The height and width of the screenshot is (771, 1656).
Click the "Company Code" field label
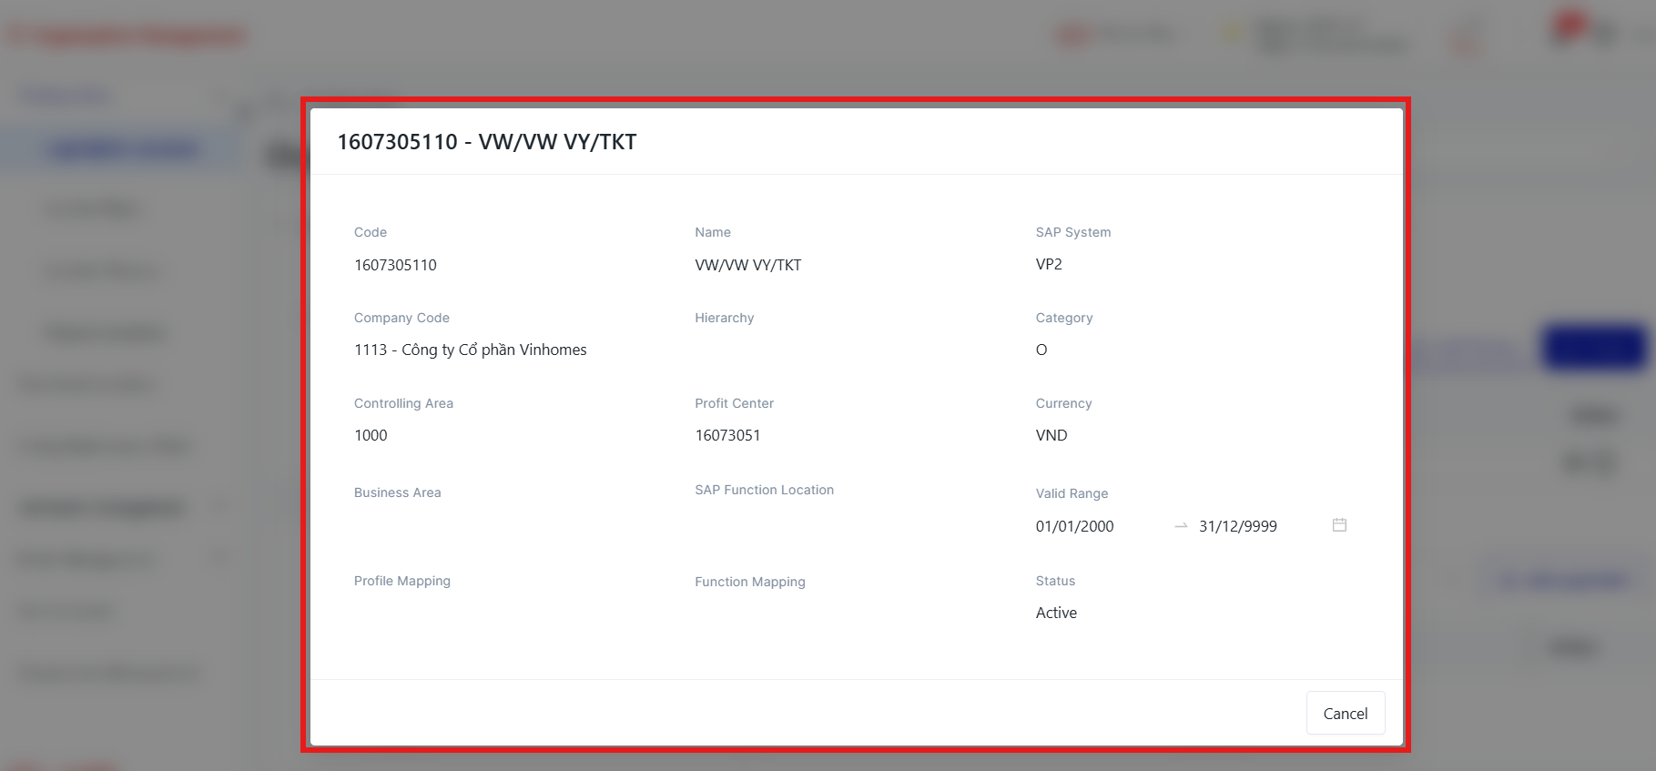tap(401, 318)
